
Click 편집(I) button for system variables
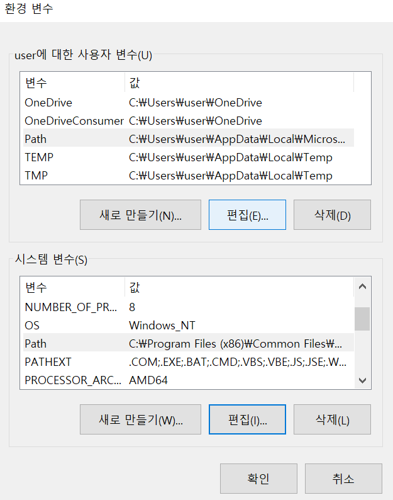click(247, 419)
